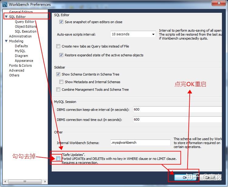Select Administration in the preferences tree
The width and height of the screenshot is (228, 187).
pos(20,36)
